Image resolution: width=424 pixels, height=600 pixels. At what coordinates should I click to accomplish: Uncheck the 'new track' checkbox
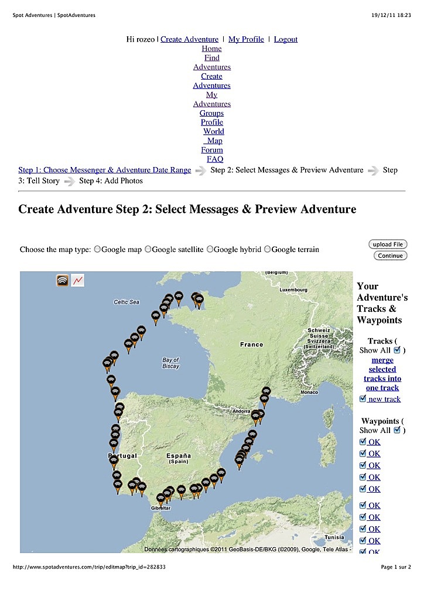(363, 398)
